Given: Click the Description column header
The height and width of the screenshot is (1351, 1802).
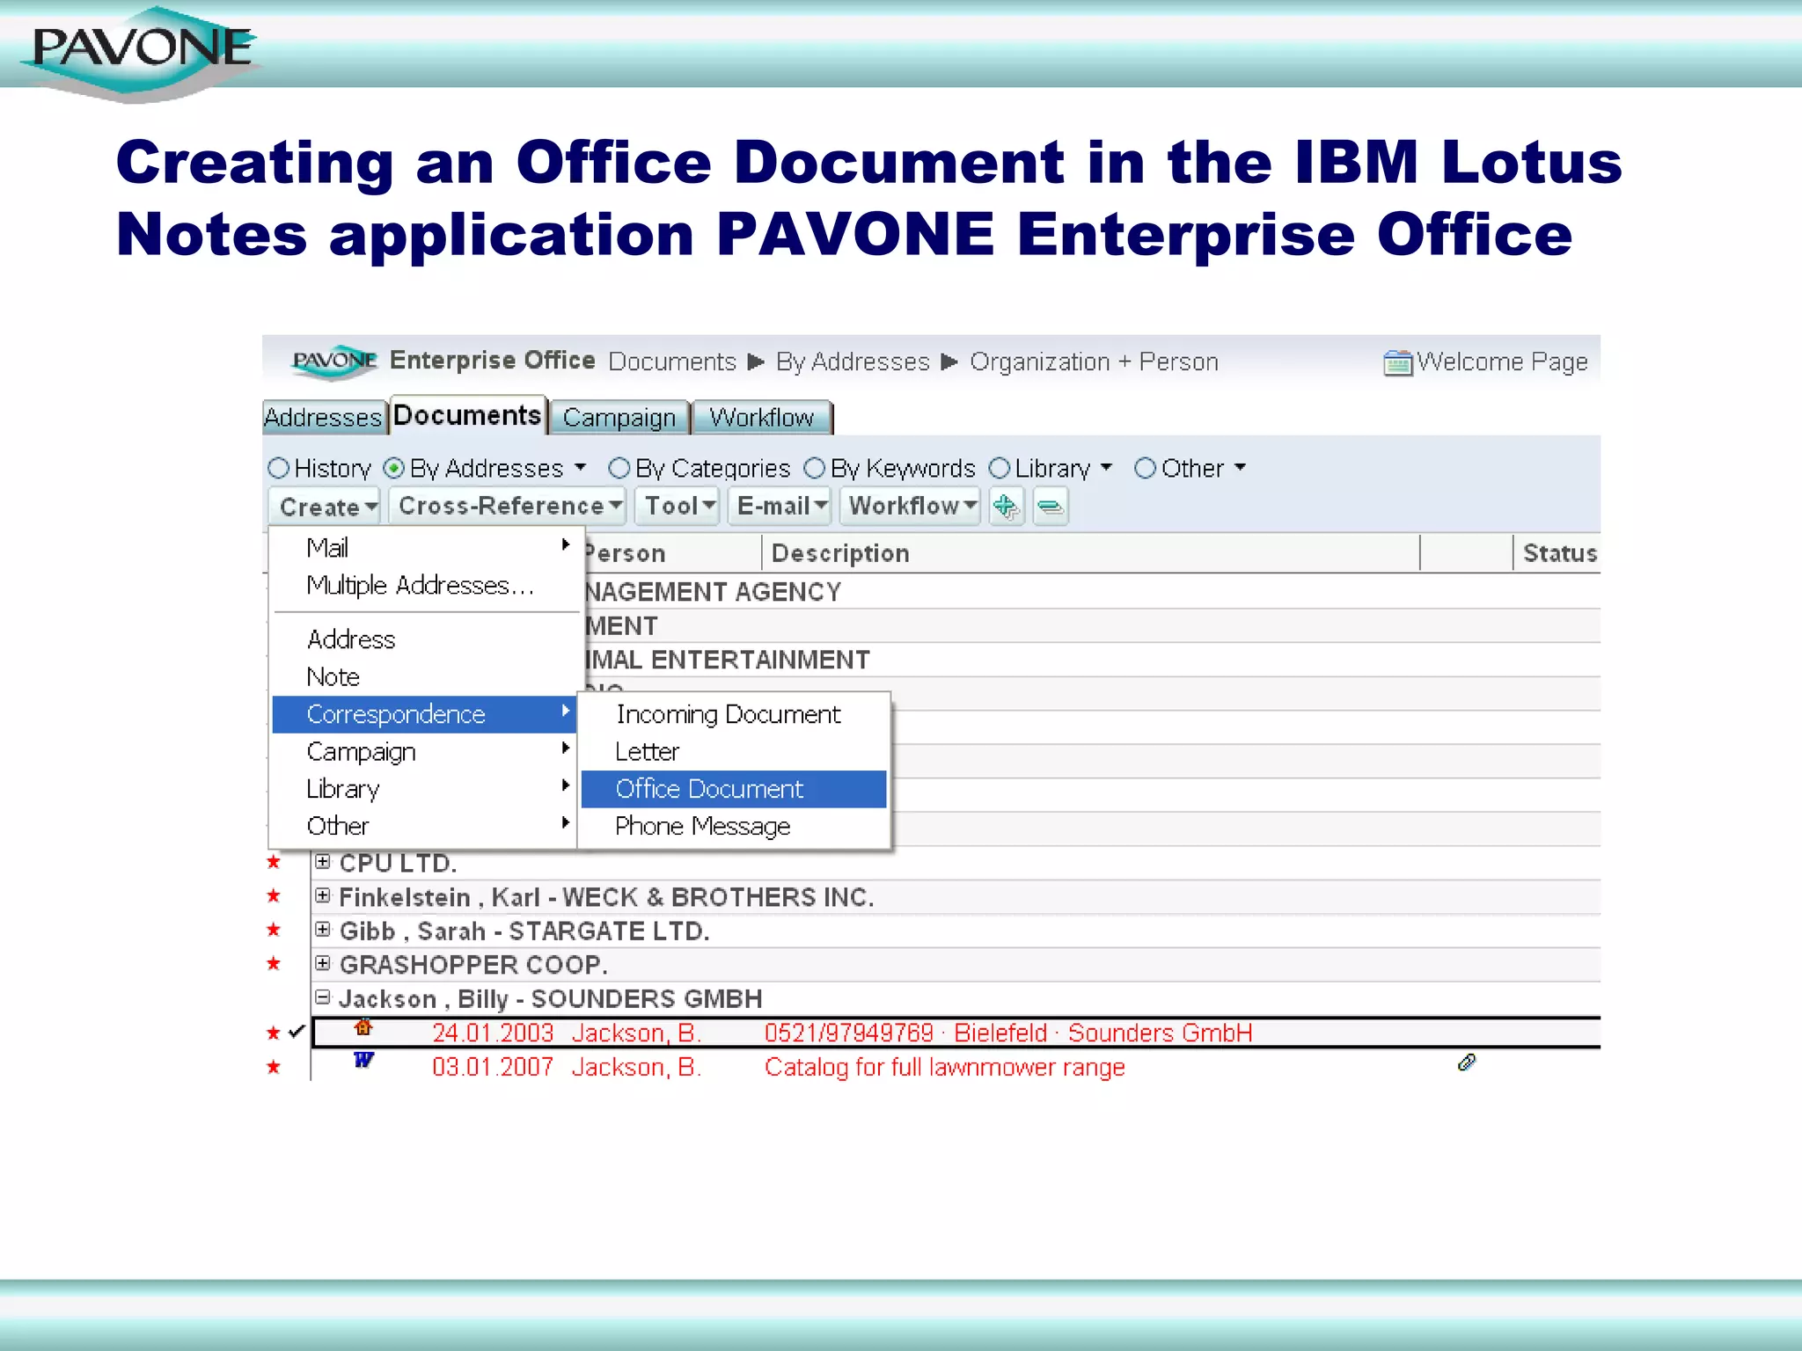Looking at the screenshot, I should pyautogui.click(x=1091, y=553).
